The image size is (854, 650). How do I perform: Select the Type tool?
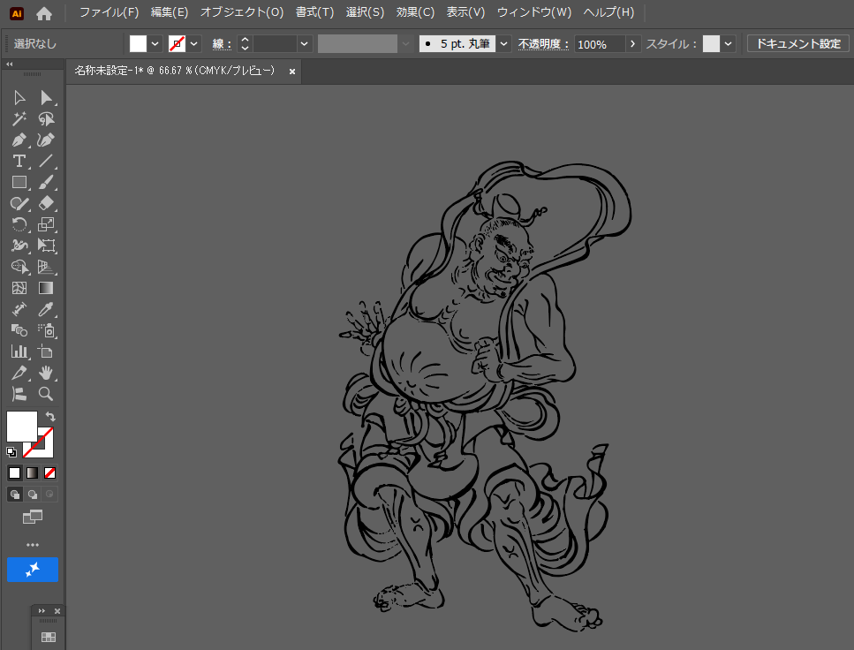[19, 161]
